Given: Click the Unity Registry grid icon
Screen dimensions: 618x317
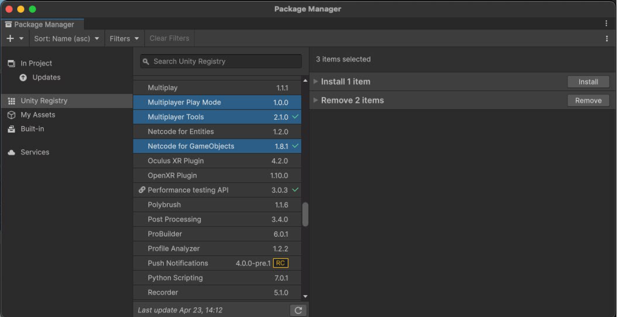Looking at the screenshot, I should pos(11,101).
